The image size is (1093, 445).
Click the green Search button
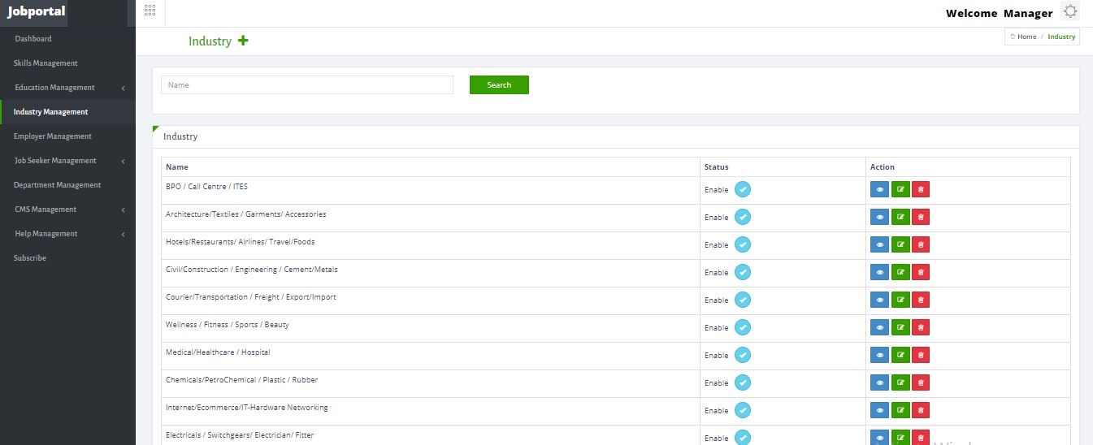[499, 85]
